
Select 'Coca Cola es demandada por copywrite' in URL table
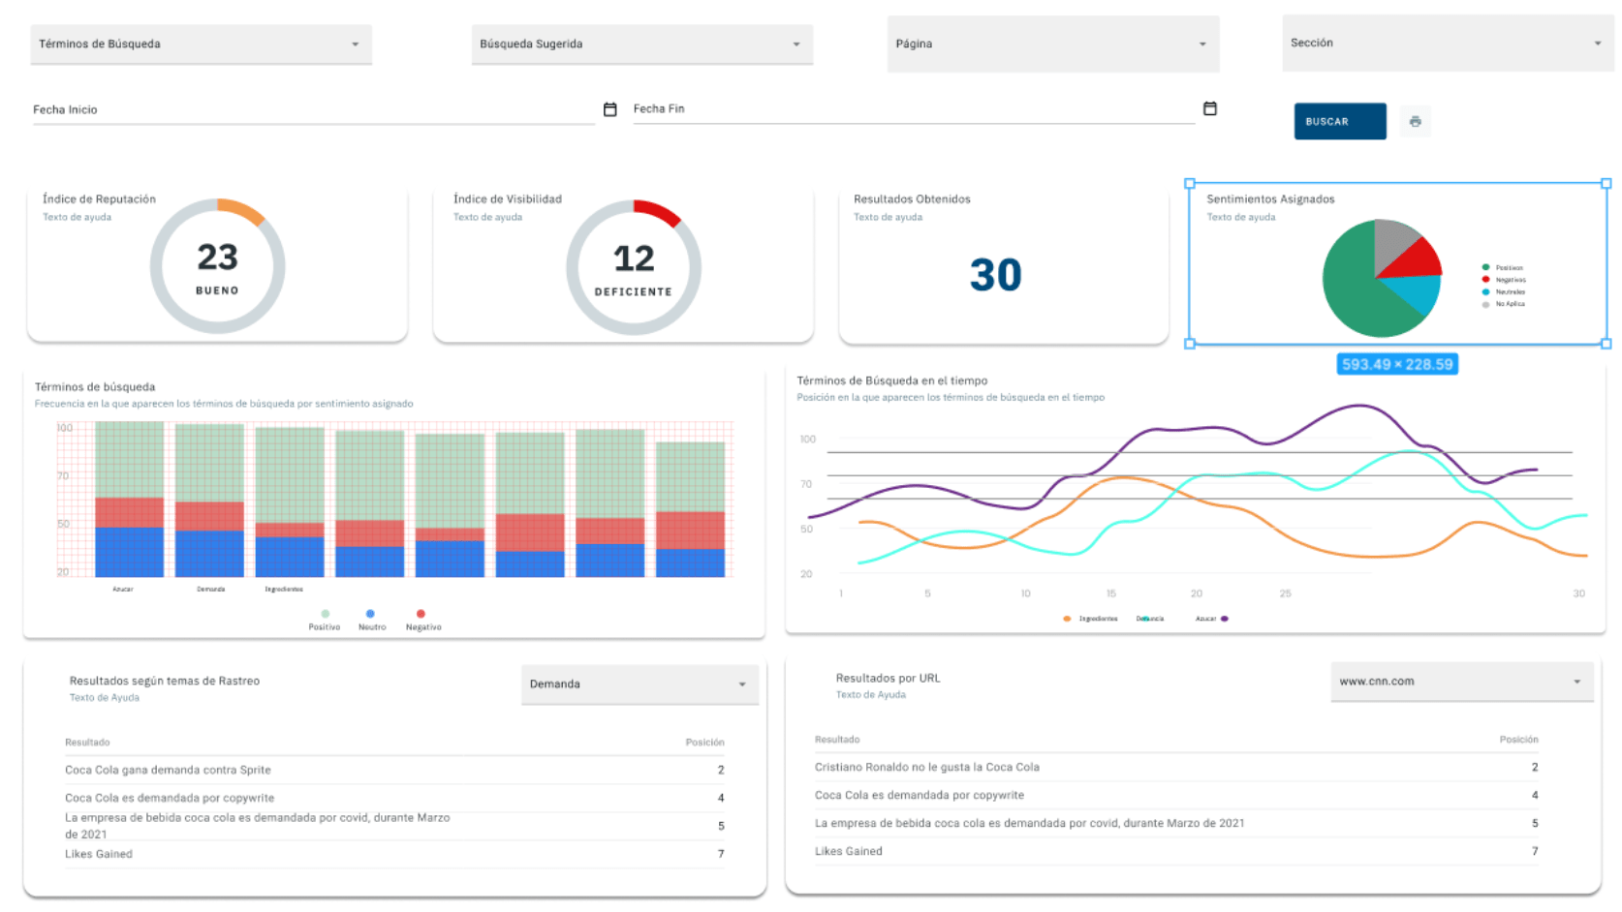[1176, 795]
